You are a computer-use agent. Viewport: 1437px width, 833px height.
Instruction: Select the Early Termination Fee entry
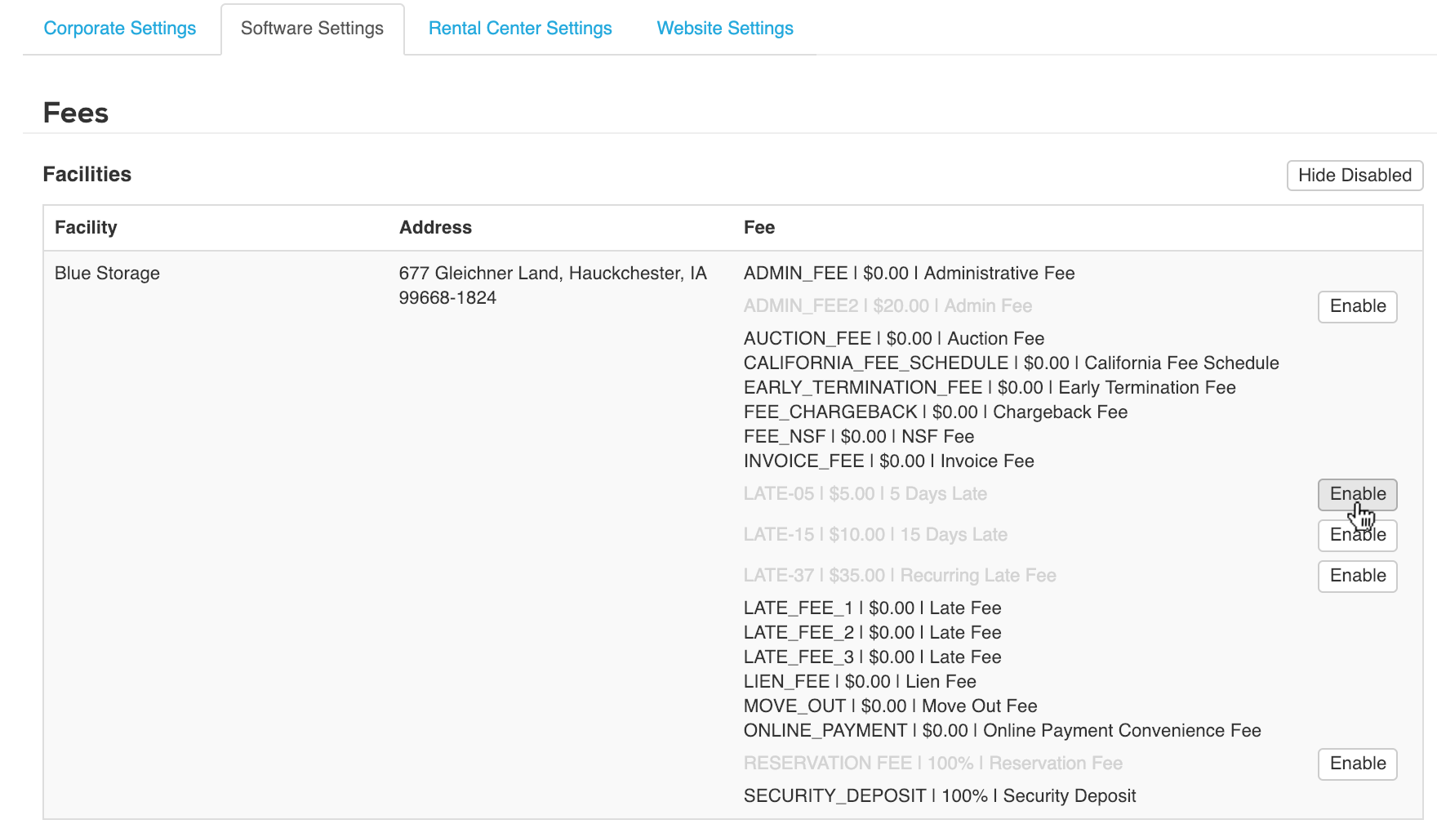pos(989,387)
